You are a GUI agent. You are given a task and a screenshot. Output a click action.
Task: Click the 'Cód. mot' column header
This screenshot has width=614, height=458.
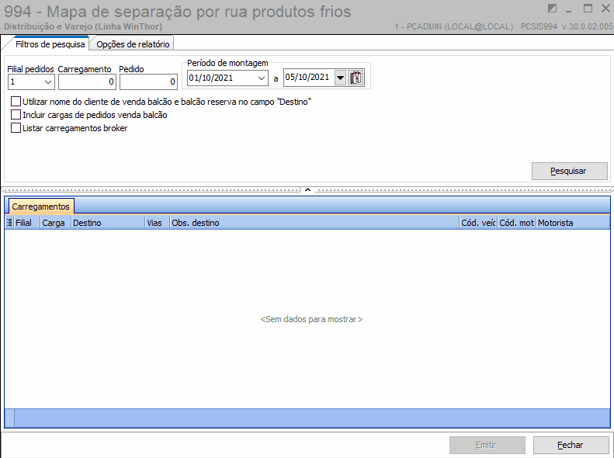point(516,223)
